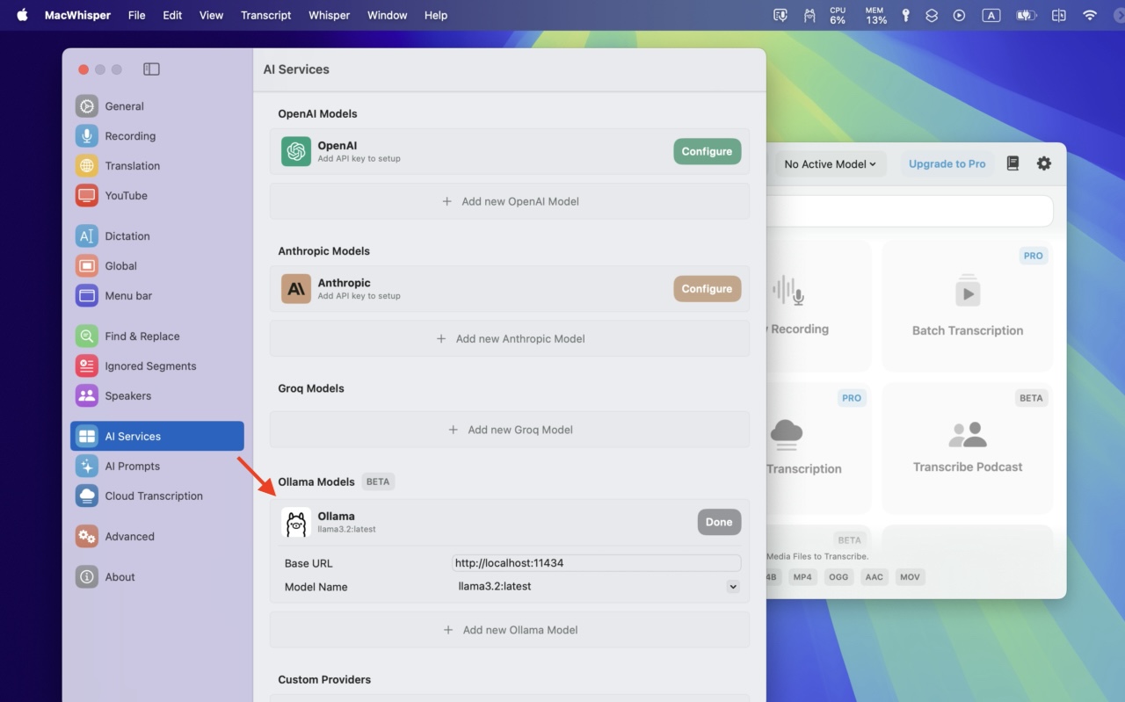The image size is (1125, 702).
Task: Click the battery status icon
Action: coord(1026,15)
